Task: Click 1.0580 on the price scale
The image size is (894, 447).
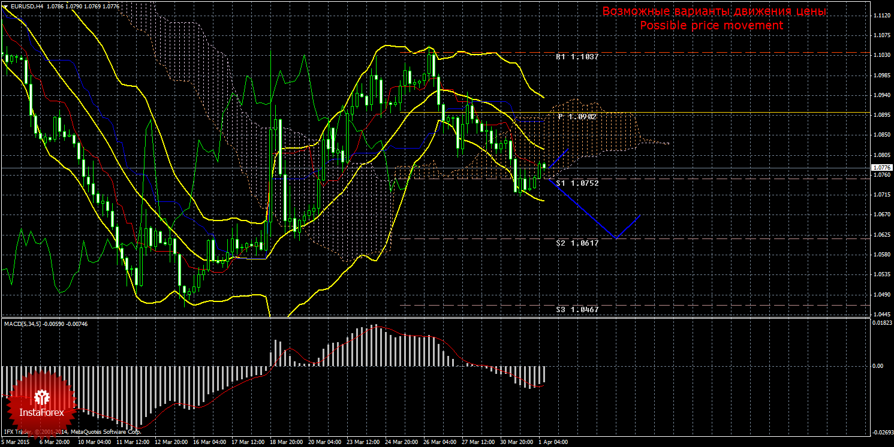Action: (881, 255)
